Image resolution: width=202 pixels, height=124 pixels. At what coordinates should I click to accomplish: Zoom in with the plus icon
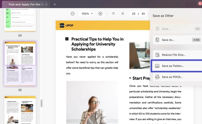pos(100,14)
